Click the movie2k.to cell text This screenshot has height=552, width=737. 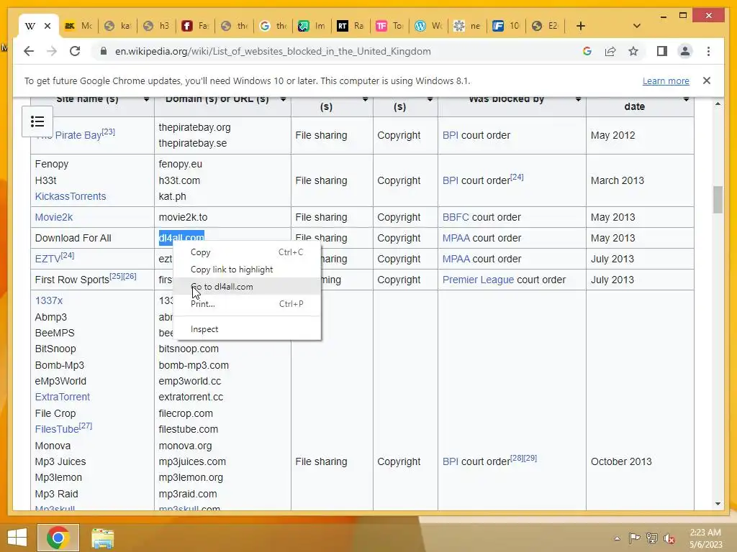click(183, 217)
